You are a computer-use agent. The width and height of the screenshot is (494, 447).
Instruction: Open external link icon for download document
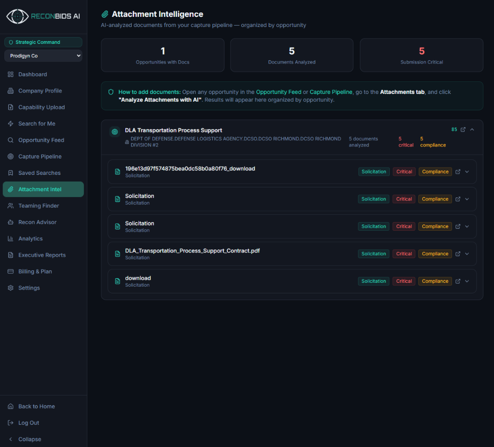tap(458, 281)
